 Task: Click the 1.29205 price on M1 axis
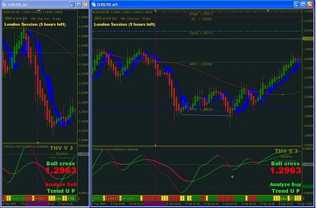[83, 140]
